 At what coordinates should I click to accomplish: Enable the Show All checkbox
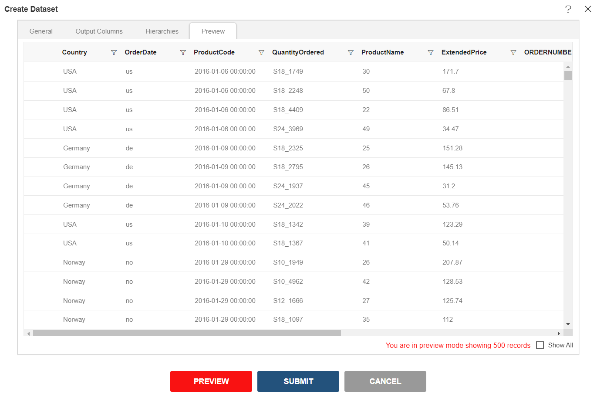click(x=540, y=345)
